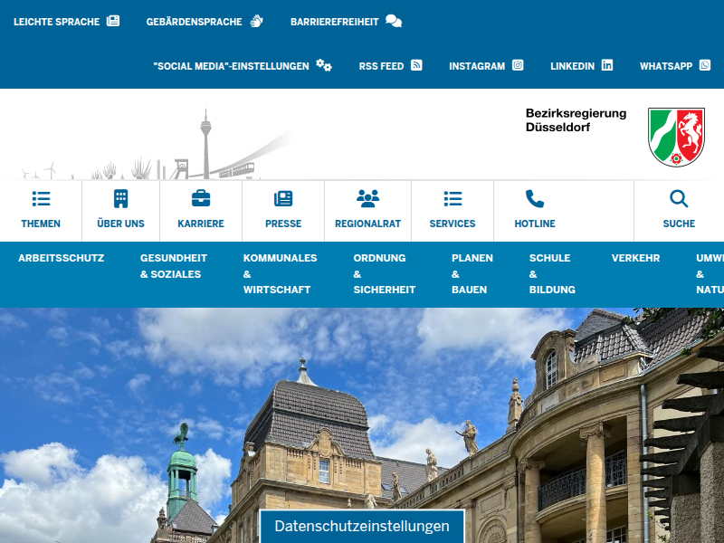Open the Instagram text link

click(x=477, y=66)
